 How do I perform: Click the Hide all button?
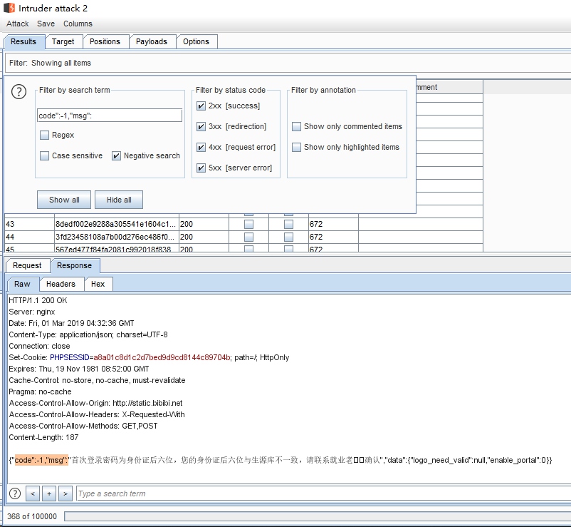pyautogui.click(x=119, y=200)
